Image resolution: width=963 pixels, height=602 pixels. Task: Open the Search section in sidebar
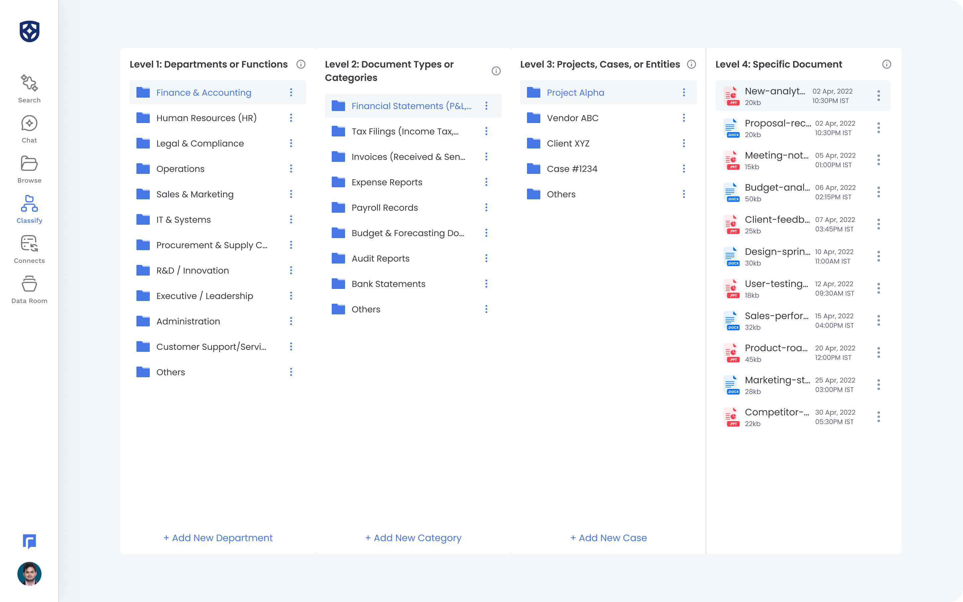coord(29,89)
